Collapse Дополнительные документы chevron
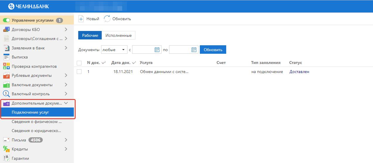Image resolution: width=373 pixels, height=163 pixels. 66,103
